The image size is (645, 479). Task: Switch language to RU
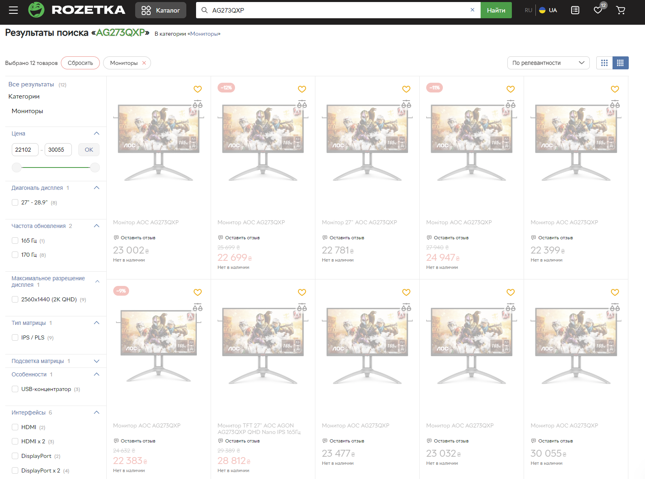tap(529, 10)
